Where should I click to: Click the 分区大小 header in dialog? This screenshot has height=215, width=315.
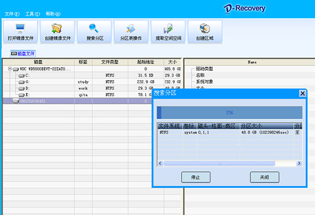[267, 126]
